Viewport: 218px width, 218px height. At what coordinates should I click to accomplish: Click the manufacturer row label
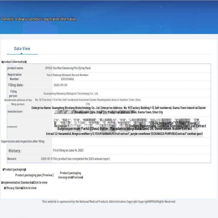[x=15, y=111]
